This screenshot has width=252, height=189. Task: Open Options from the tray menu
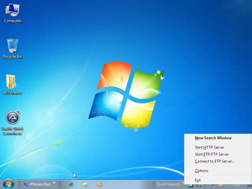[218, 171]
